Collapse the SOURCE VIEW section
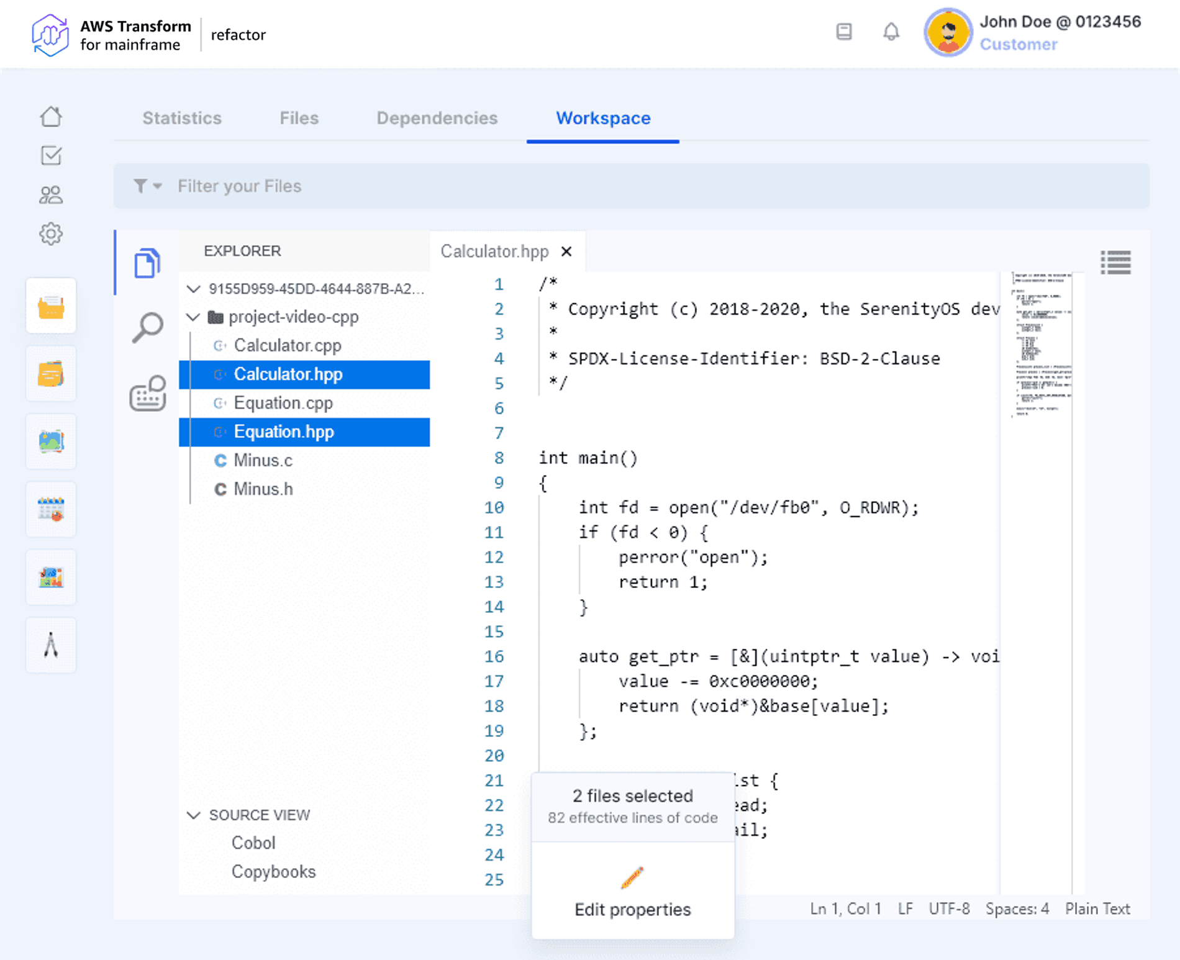This screenshot has height=960, width=1180. (x=193, y=815)
